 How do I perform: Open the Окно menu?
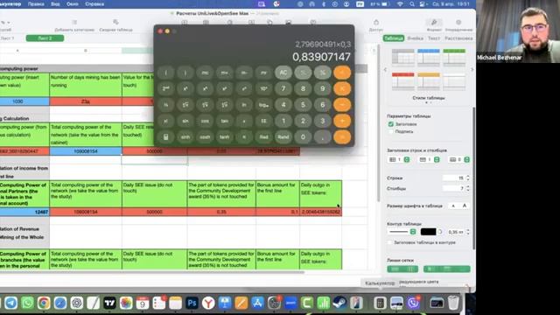72,4
